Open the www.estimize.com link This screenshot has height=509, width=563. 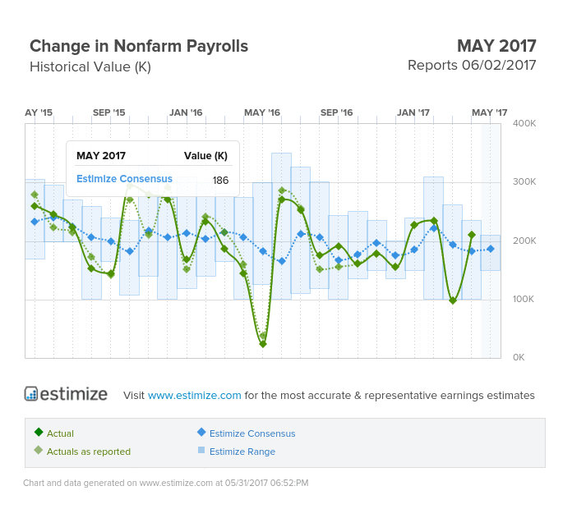click(x=194, y=395)
